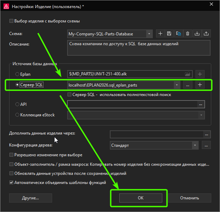The image size is (220, 212).
Task: Open API settings with ellipsis button
Action: pyautogui.click(x=201, y=104)
